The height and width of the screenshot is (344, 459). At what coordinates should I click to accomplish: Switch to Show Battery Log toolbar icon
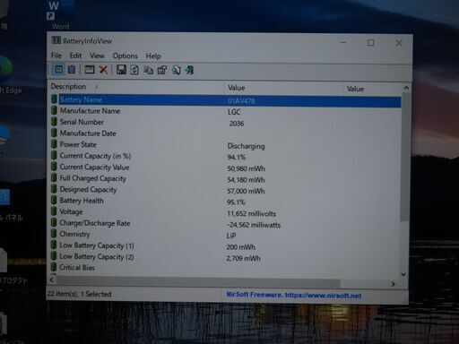point(72,70)
